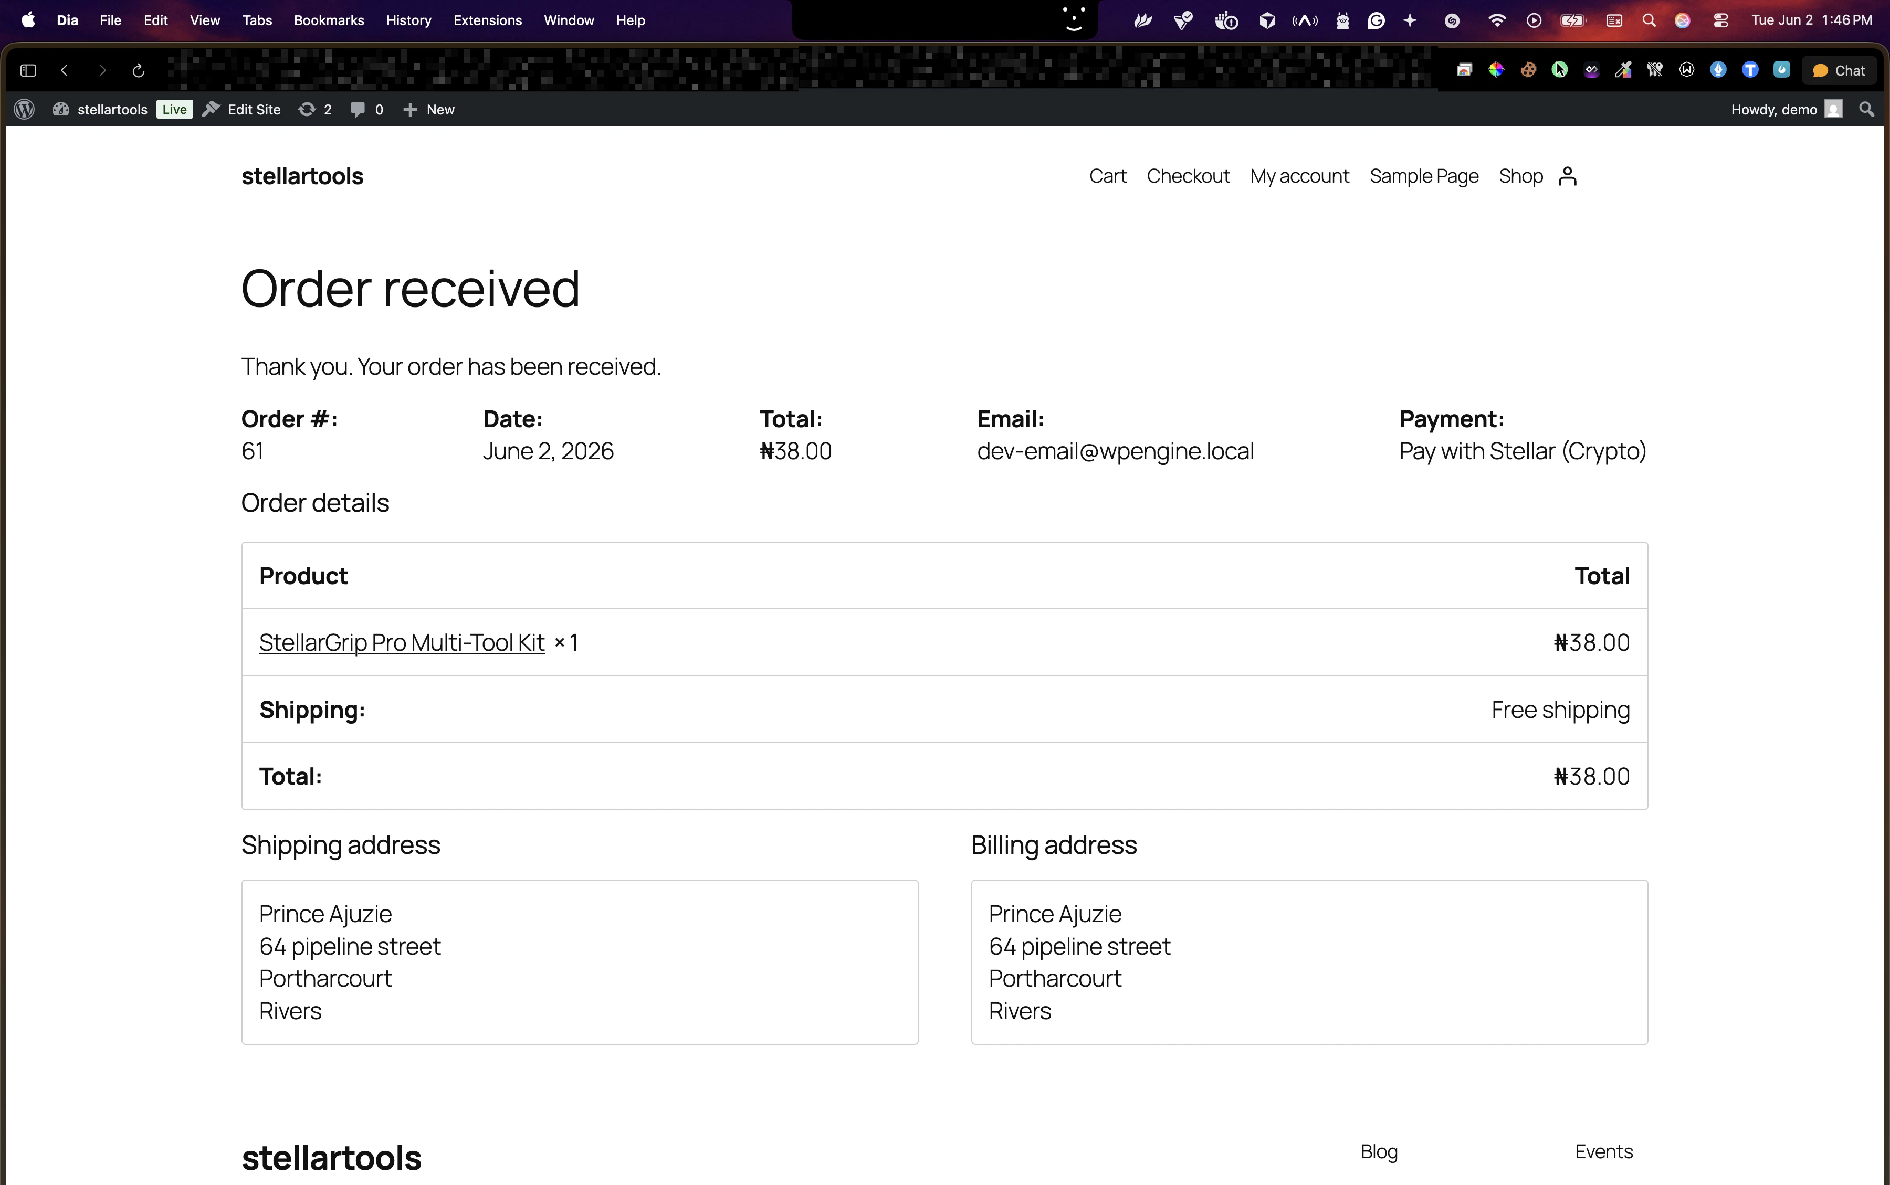Click the Ollama llama menu bar icon
The width and height of the screenshot is (1890, 1185).
pyautogui.click(x=1343, y=20)
